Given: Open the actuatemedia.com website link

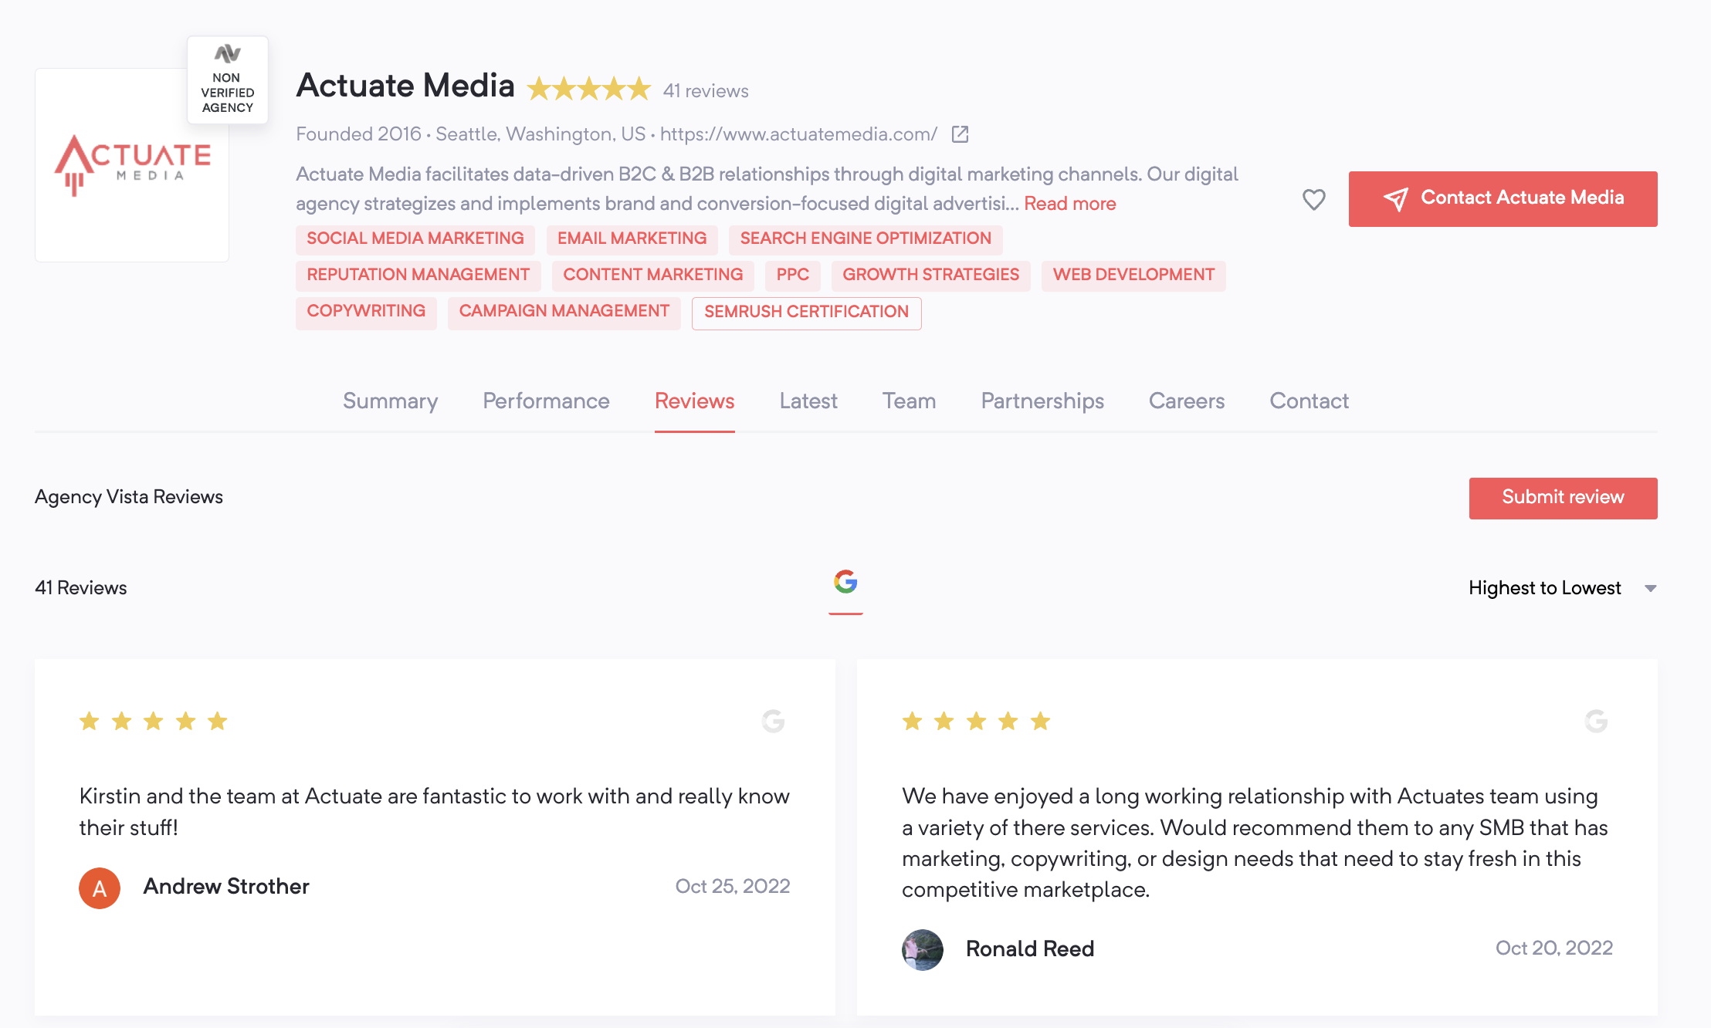Looking at the screenshot, I should (798, 134).
